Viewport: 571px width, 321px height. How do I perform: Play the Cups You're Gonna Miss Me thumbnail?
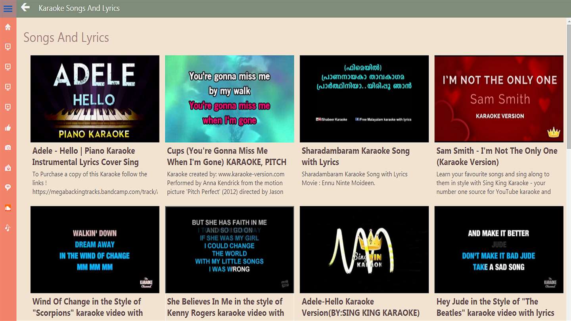point(230,99)
